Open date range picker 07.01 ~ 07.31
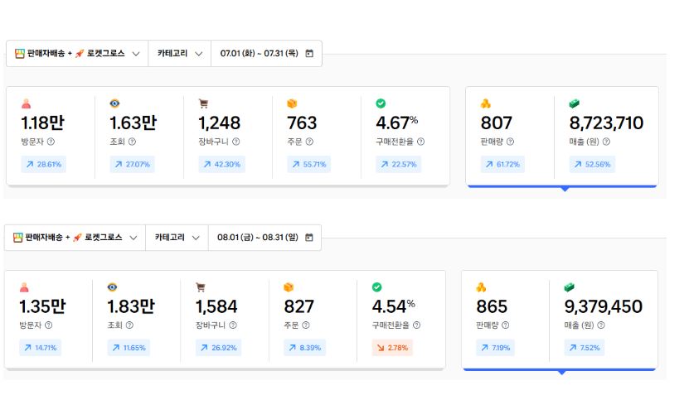689x395 pixels. pyautogui.click(x=266, y=54)
